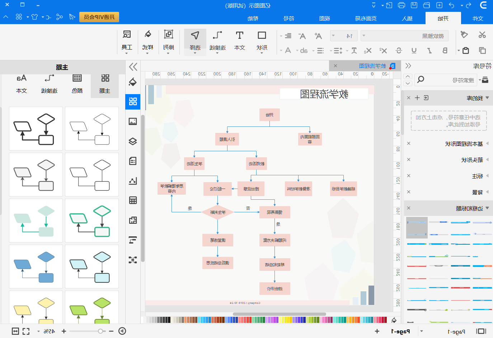The height and width of the screenshot is (338, 493).
Task: Open the layers panel sidebar icon
Action: (133, 141)
